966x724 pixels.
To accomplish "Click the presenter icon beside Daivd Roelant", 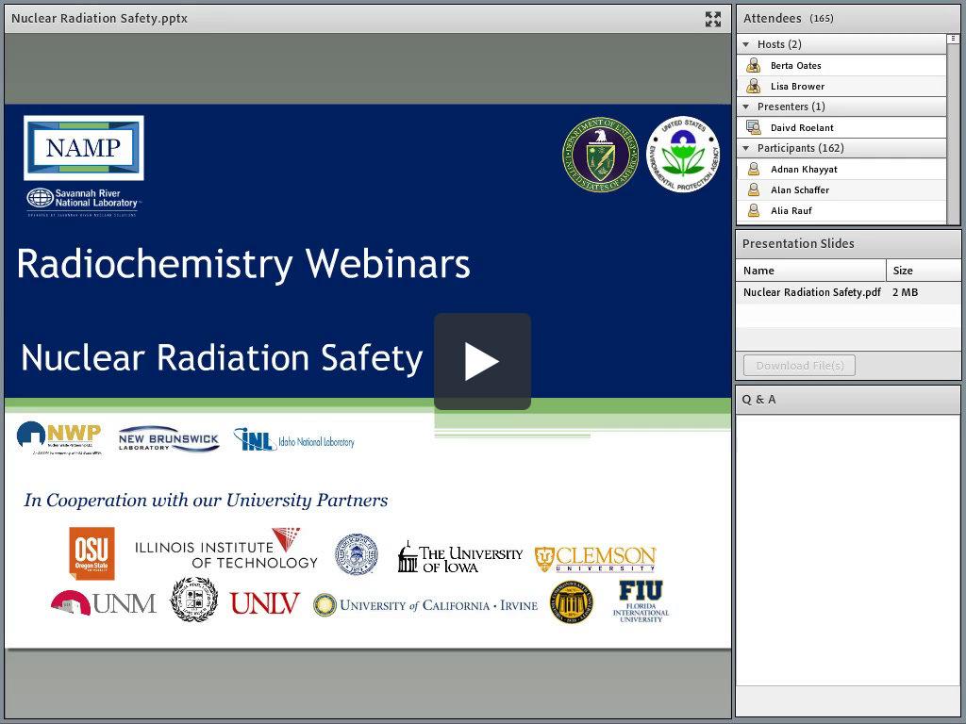I will coord(753,127).
